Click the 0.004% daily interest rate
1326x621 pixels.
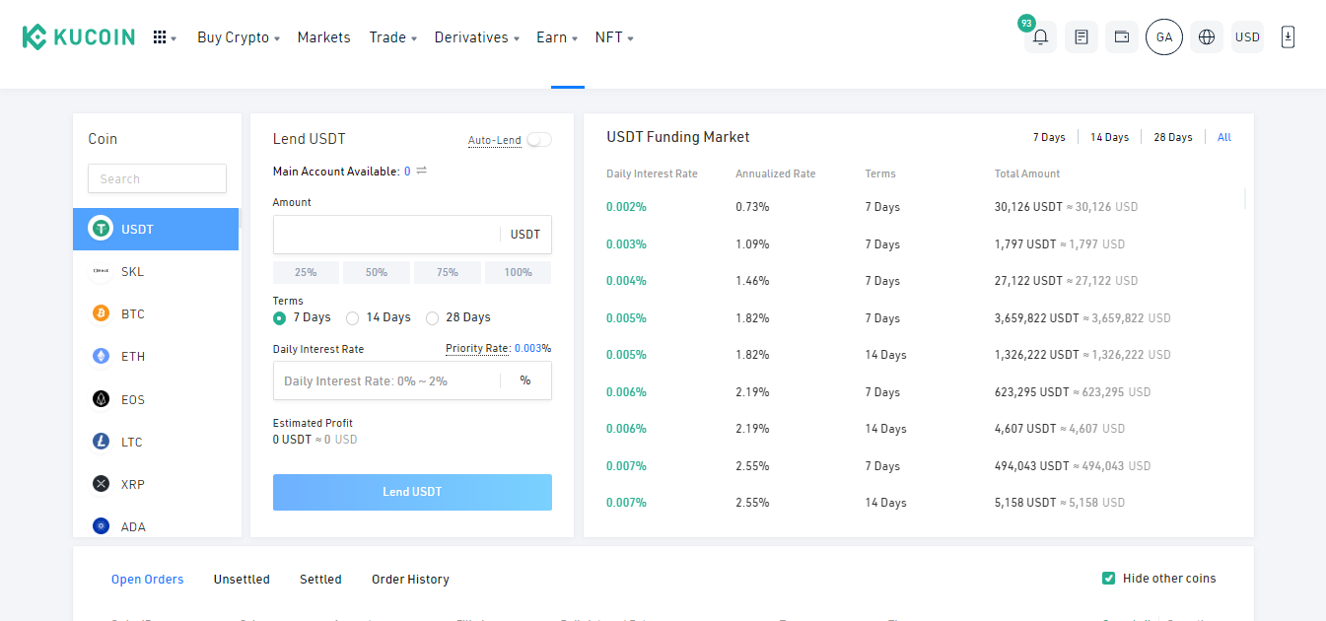[x=626, y=281]
